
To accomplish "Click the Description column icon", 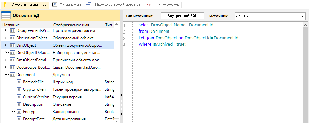I will click(x=19, y=104).
